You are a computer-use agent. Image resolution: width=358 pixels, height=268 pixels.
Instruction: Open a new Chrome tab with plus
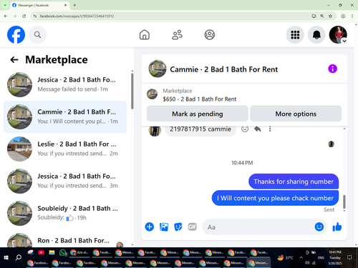[74, 5]
